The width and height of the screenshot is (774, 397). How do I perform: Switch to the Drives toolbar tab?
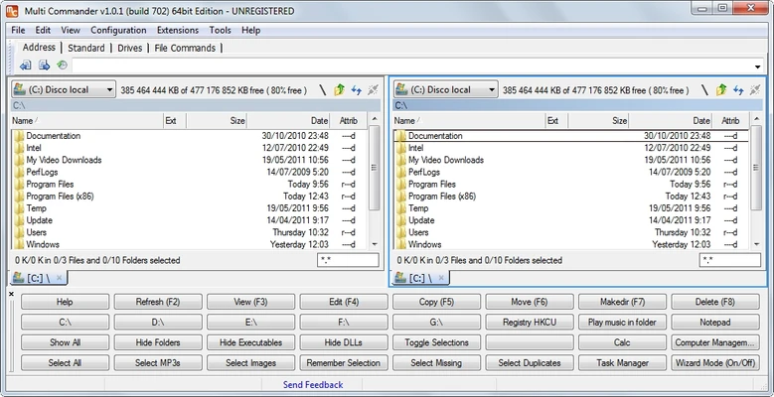[x=130, y=48]
